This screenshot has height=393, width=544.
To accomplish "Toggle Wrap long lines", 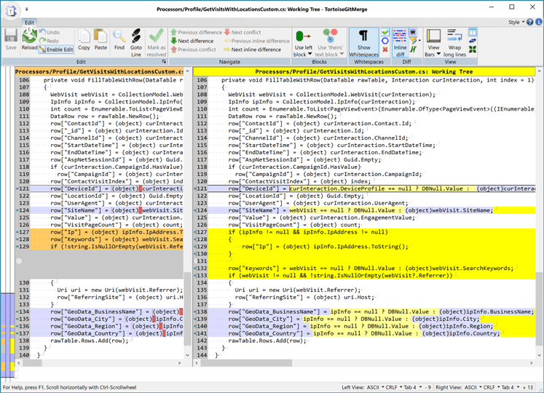I will (454, 43).
